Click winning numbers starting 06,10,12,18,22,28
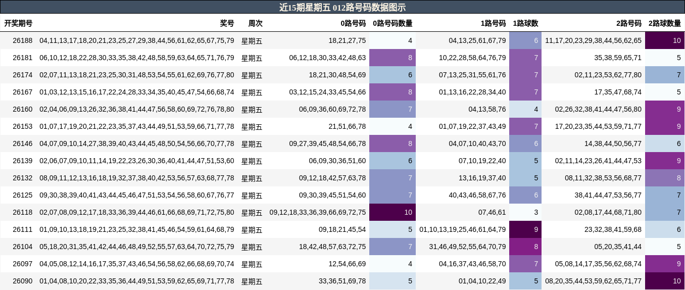This screenshot has height=290, width=685. pyautogui.click(x=137, y=58)
